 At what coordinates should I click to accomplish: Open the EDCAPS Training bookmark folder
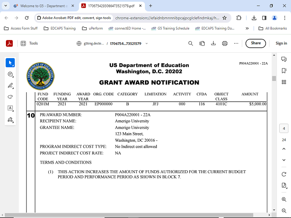click(60, 28)
